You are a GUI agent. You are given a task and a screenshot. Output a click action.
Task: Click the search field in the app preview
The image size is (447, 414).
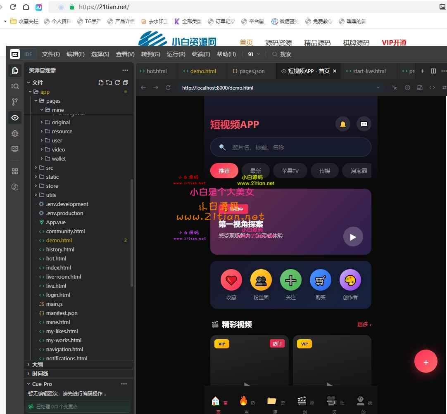[x=290, y=147]
